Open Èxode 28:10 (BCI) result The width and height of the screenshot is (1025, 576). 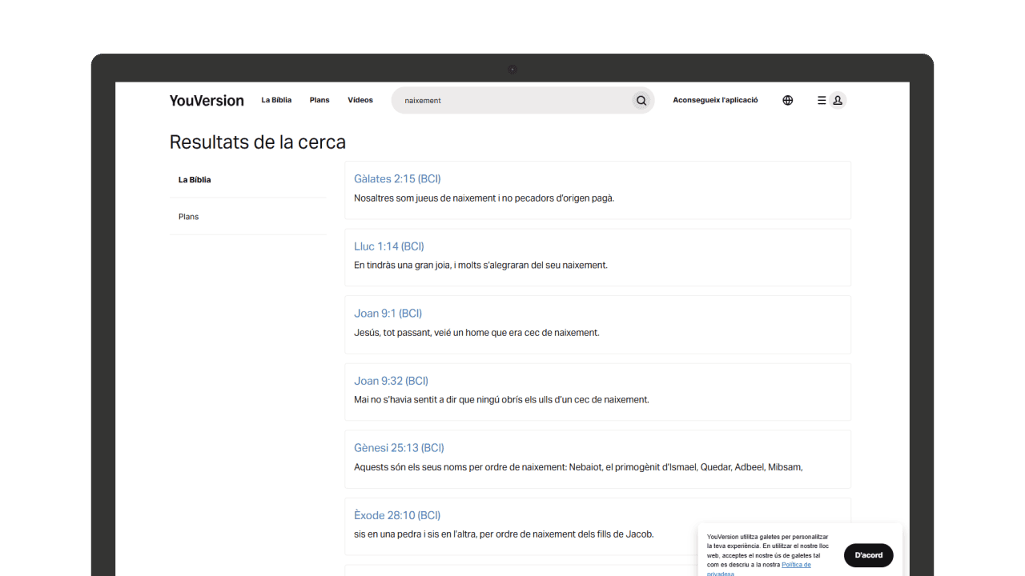pos(397,515)
